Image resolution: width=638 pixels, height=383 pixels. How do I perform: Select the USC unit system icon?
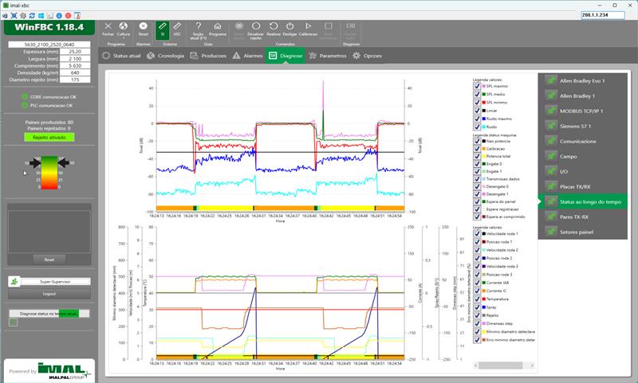177,27
